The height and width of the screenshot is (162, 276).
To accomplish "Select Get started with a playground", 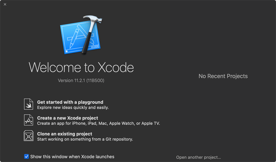I will pyautogui.click(x=70, y=102).
